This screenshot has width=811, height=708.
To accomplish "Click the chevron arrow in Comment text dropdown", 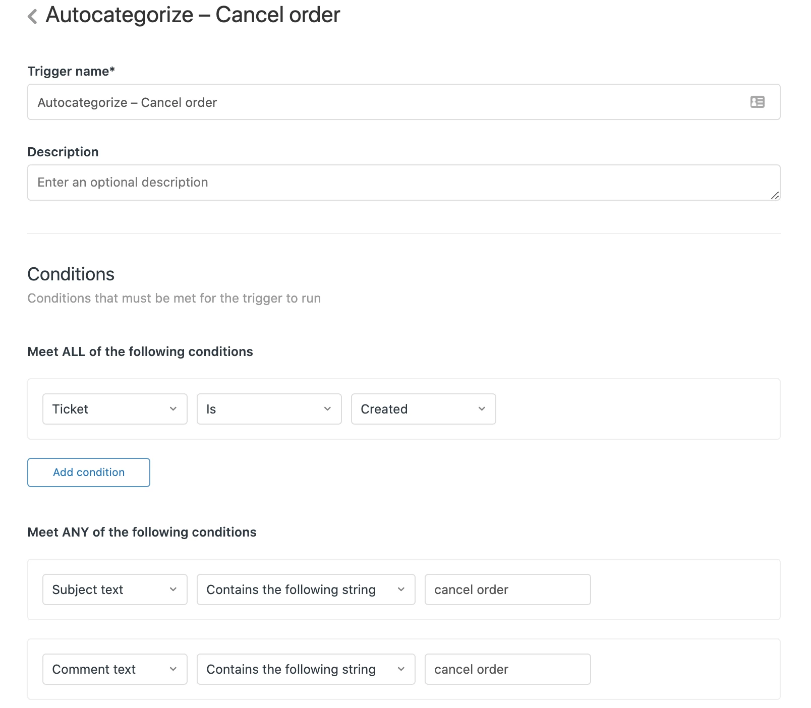I will (x=173, y=669).
